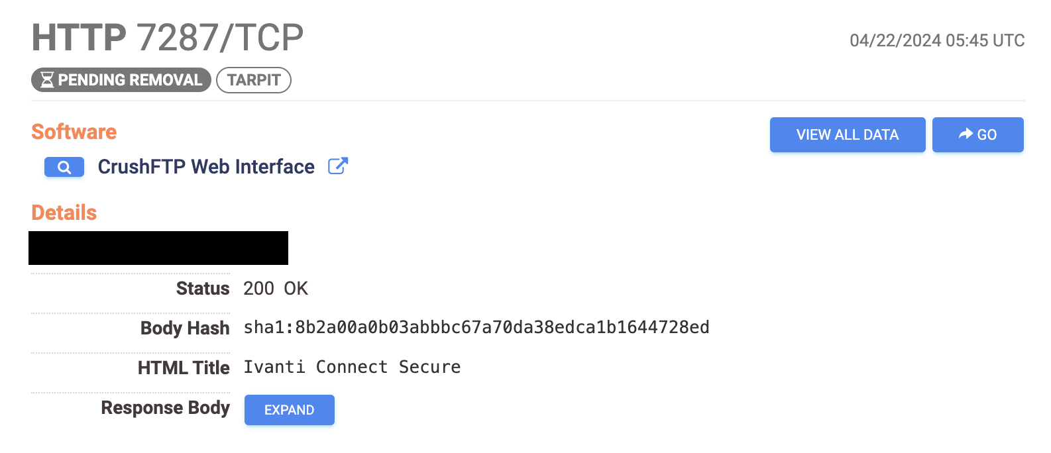Screen dimensions: 1051x453
Task: Select the Ivanti Connect Secure title text
Action: 352,368
